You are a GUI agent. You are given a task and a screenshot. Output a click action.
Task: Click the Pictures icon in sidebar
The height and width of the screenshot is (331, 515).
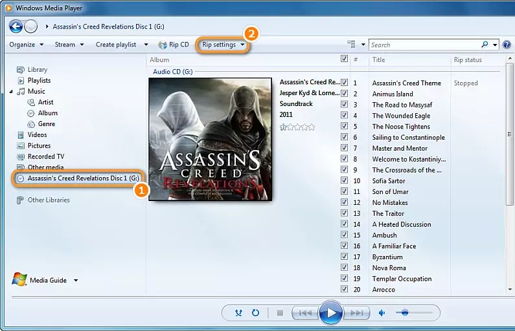tap(21, 146)
